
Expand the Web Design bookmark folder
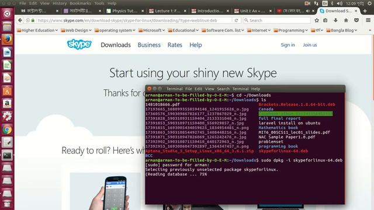(77, 30)
